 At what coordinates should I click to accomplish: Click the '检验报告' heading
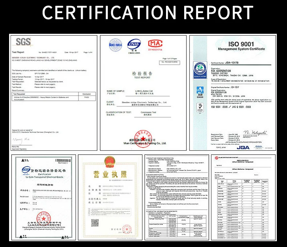pyautogui.click(x=142, y=73)
